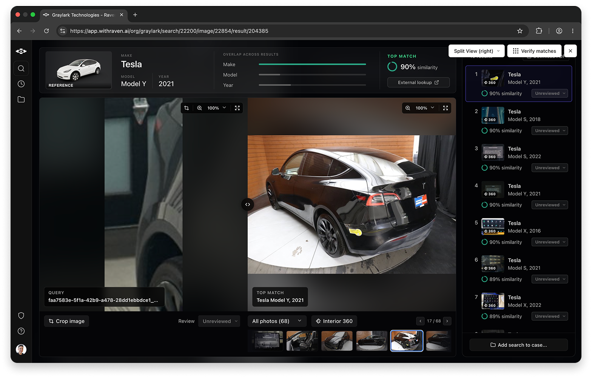Open browser profile icon

559,31
